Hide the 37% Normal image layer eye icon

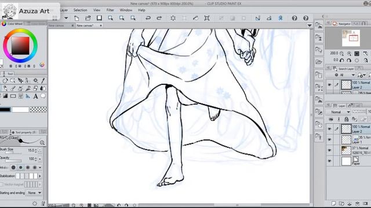[x=330, y=150]
